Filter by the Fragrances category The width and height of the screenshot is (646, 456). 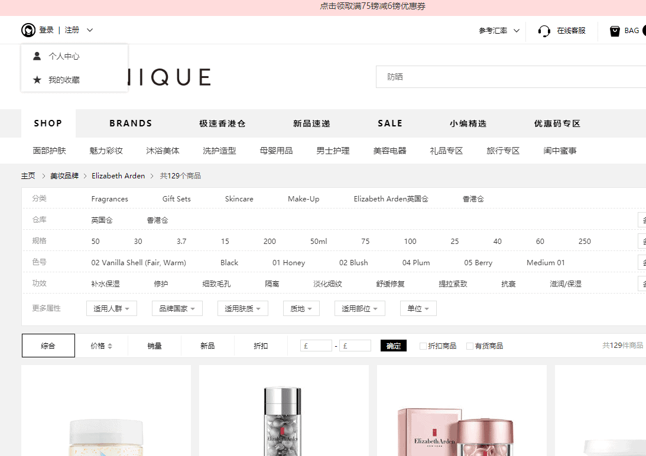tap(109, 199)
